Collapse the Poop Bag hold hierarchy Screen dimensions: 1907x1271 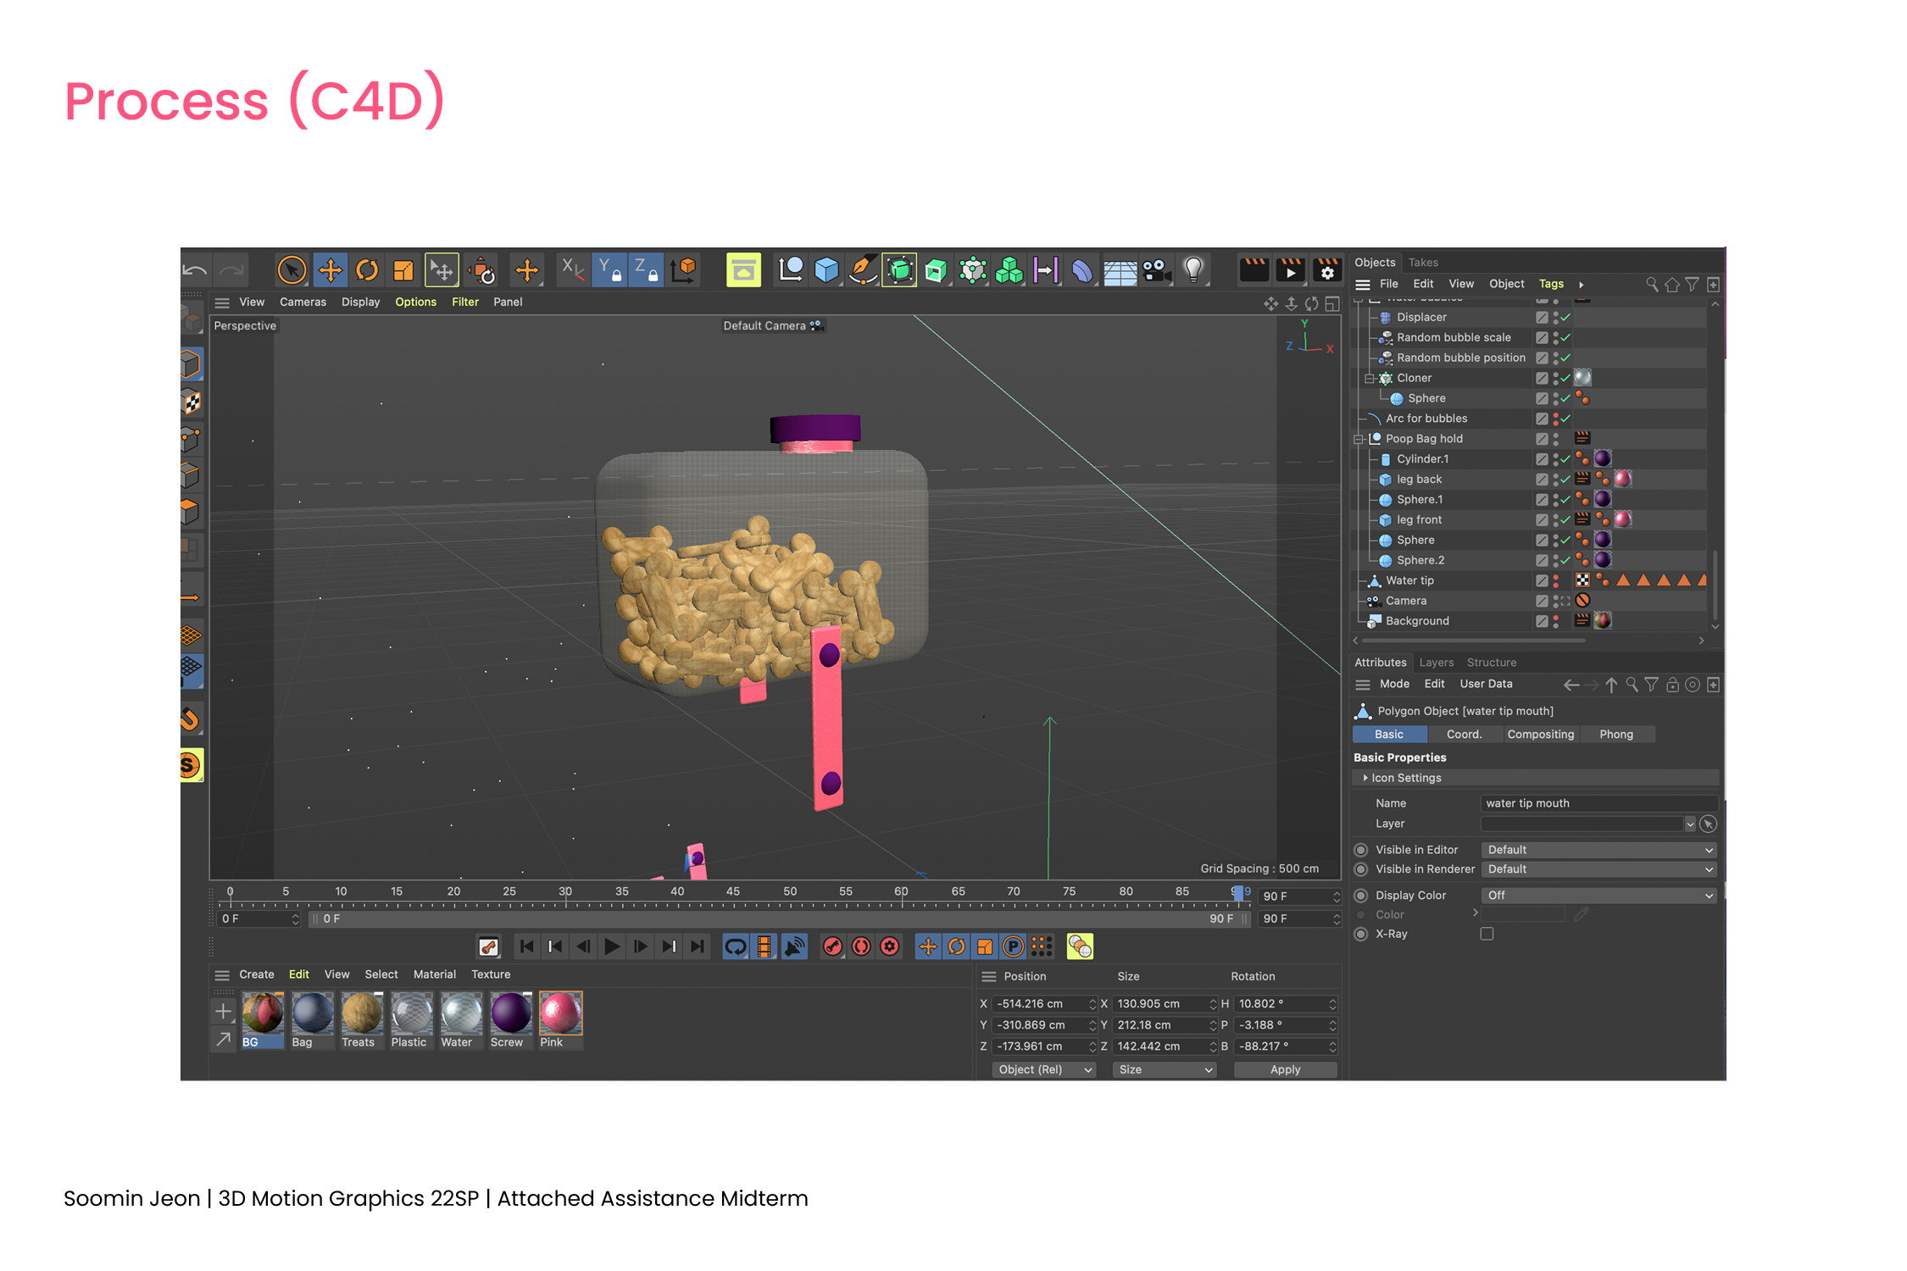(x=1359, y=439)
